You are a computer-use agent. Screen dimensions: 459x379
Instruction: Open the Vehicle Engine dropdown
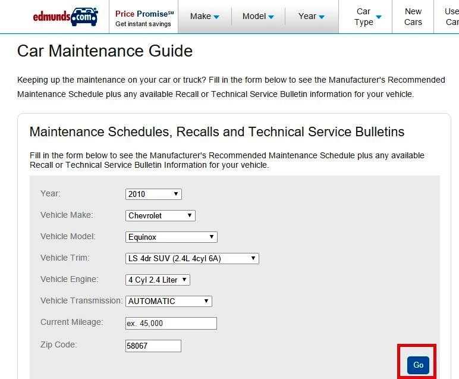pyautogui.click(x=158, y=280)
